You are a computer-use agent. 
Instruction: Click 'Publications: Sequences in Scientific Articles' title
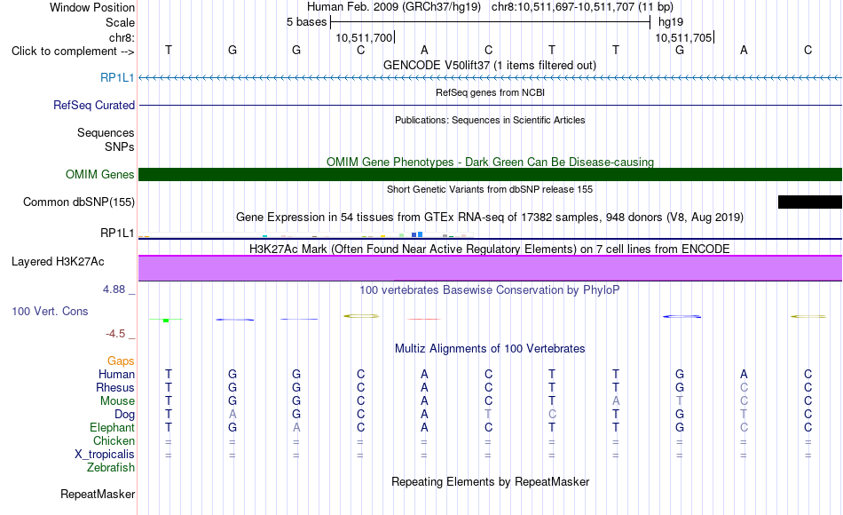click(x=490, y=120)
